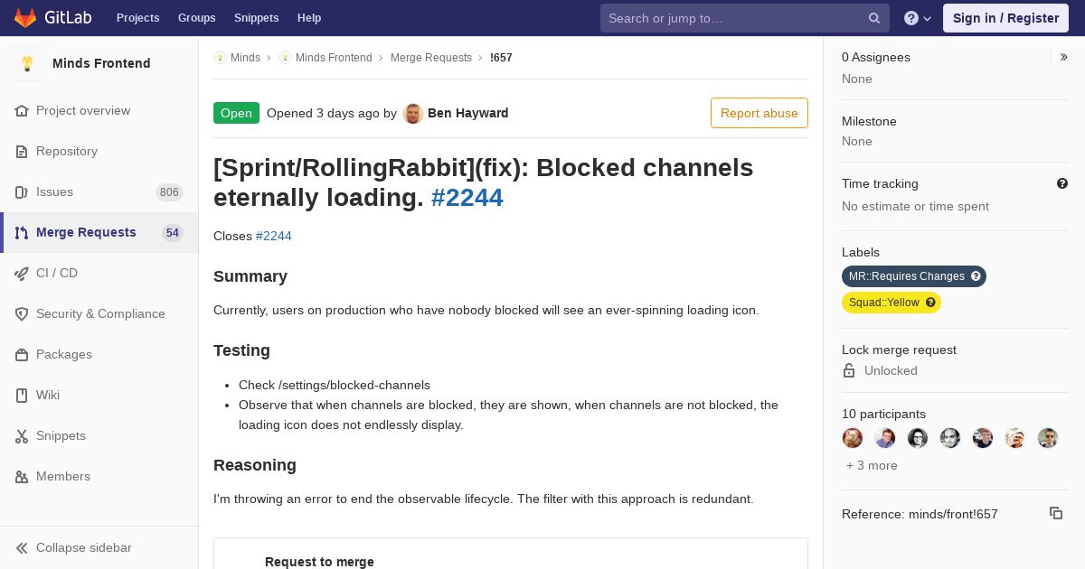
Task: Click the fourth participant avatar
Action: [x=950, y=438]
